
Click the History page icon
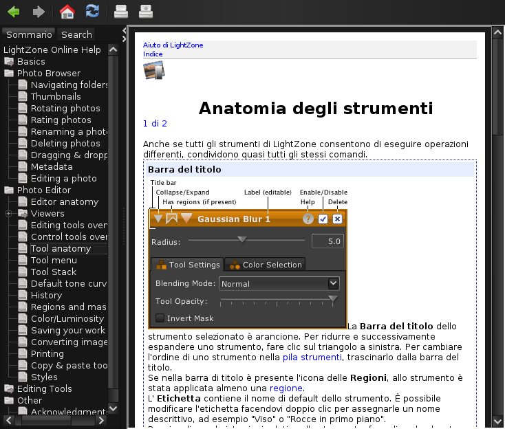[x=23, y=295]
